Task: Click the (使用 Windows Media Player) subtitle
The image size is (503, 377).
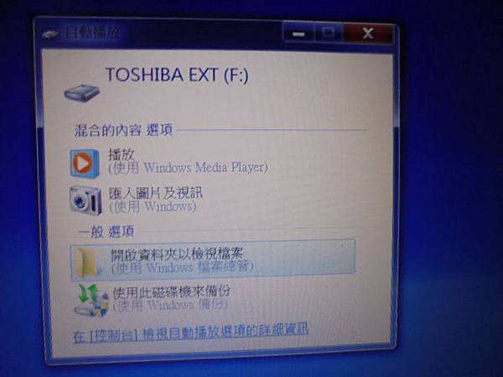Action: tap(188, 168)
